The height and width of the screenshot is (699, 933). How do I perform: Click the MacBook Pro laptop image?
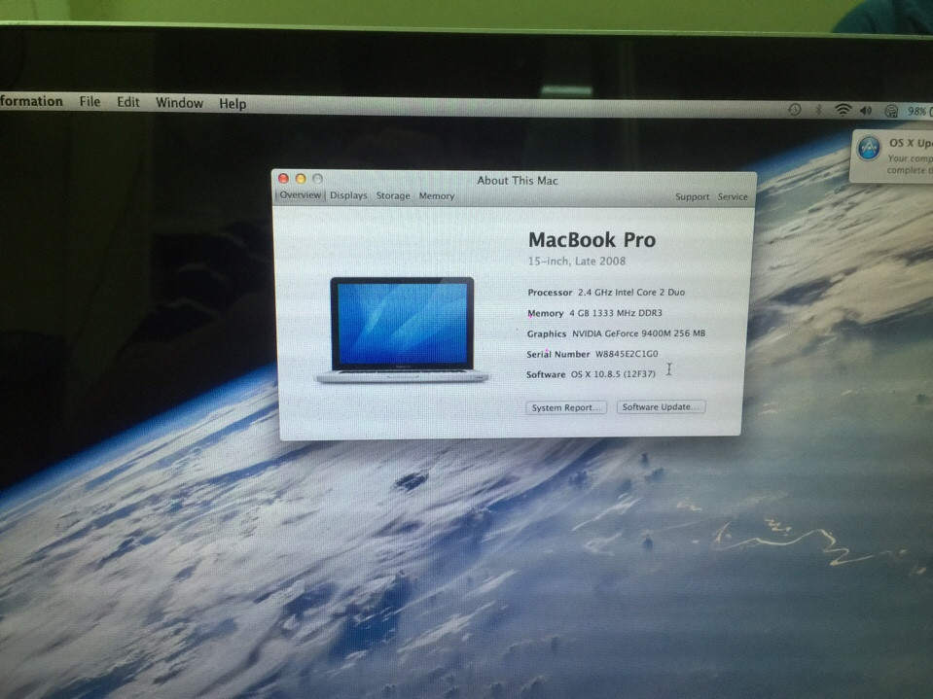point(402,330)
